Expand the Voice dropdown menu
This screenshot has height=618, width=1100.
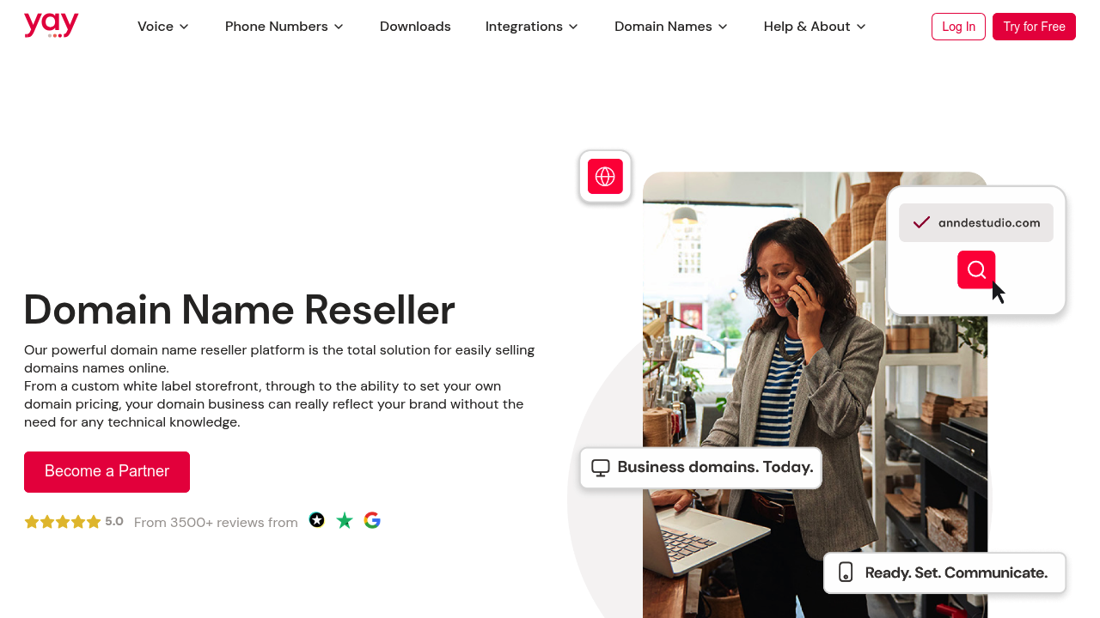[x=163, y=27]
